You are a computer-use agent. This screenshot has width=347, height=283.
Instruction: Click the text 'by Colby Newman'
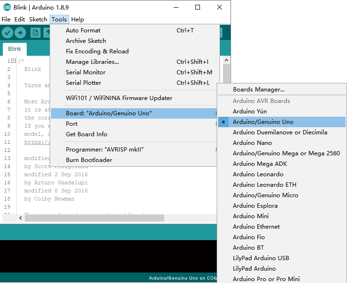[x=49, y=199]
